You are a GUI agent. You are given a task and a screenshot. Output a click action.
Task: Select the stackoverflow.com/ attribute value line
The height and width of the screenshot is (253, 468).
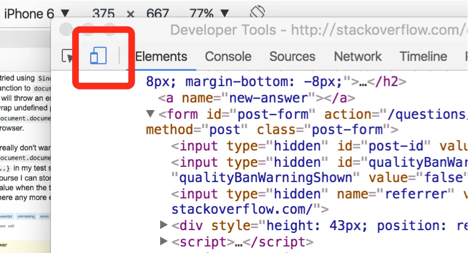coord(250,209)
